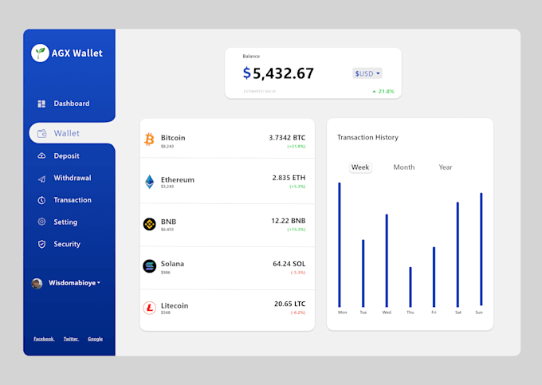Viewport: 542px width, 385px height.
Task: Click the Wed bar in the chart
Action: tap(387, 261)
